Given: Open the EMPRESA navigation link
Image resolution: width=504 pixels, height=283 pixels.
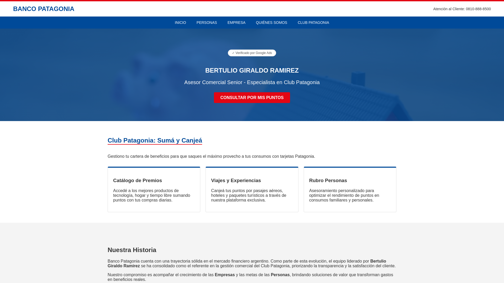Looking at the screenshot, I should point(236,23).
